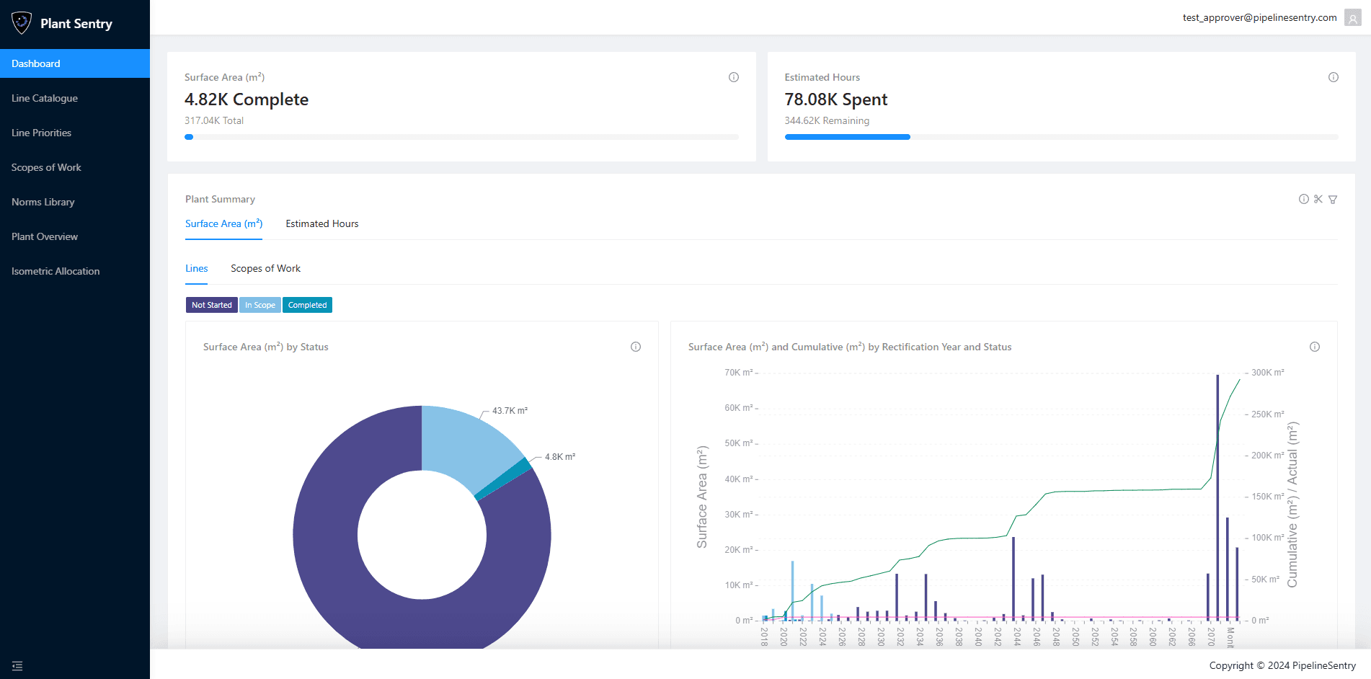The height and width of the screenshot is (679, 1371).
Task: Go to Isometric Allocation
Action: point(56,271)
